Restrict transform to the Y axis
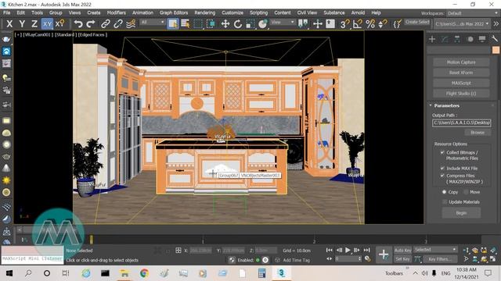 (x=22, y=24)
